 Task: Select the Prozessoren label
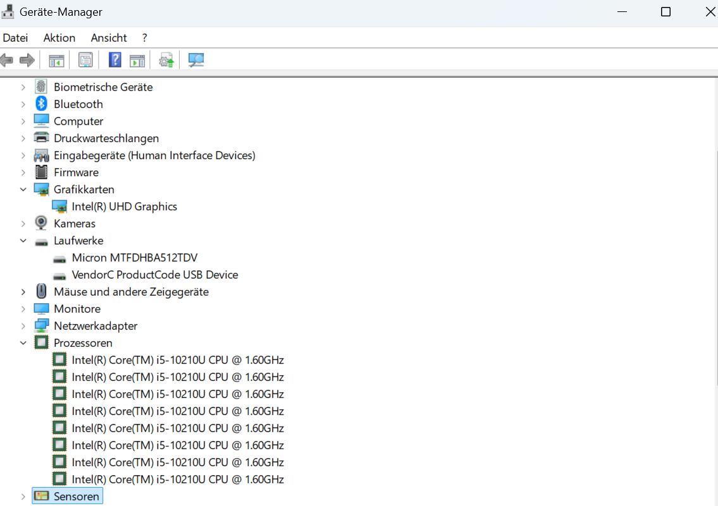pyautogui.click(x=83, y=343)
